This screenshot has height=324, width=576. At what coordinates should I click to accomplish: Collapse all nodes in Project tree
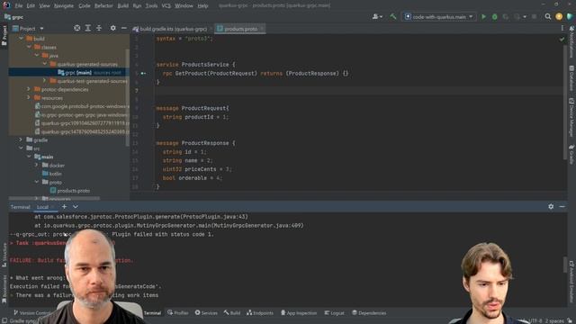coord(99,28)
